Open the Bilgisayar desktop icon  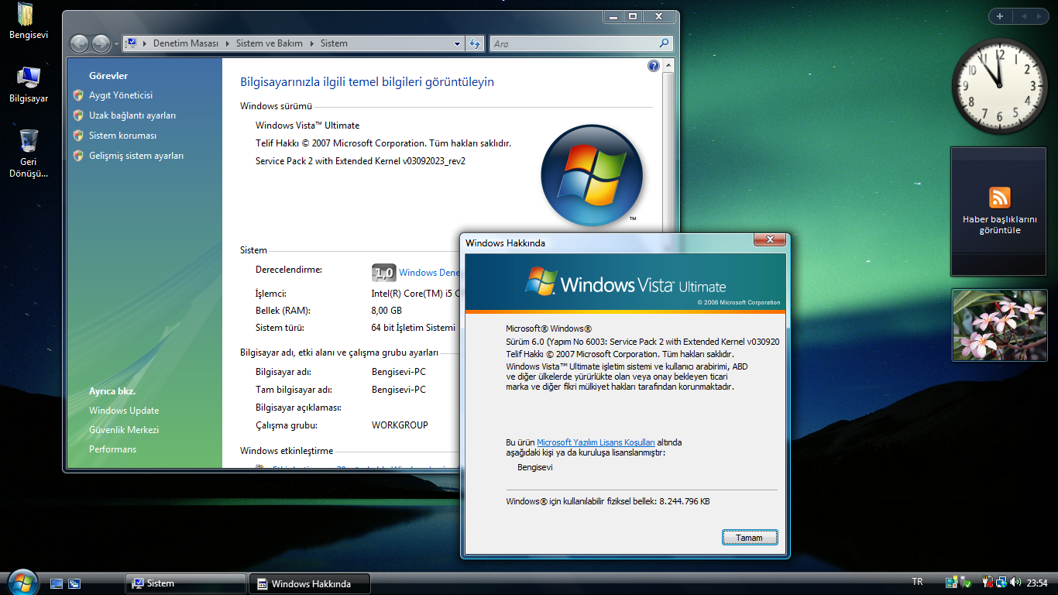(x=29, y=84)
